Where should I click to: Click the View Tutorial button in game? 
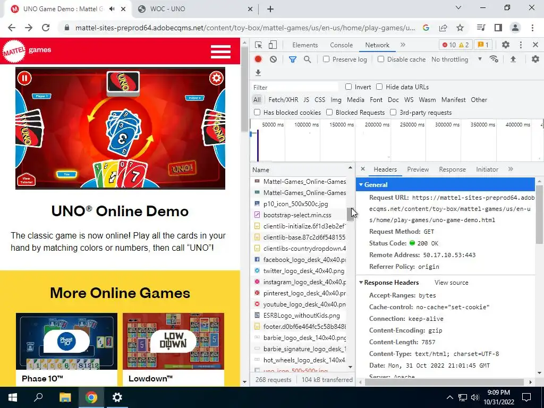(27, 180)
